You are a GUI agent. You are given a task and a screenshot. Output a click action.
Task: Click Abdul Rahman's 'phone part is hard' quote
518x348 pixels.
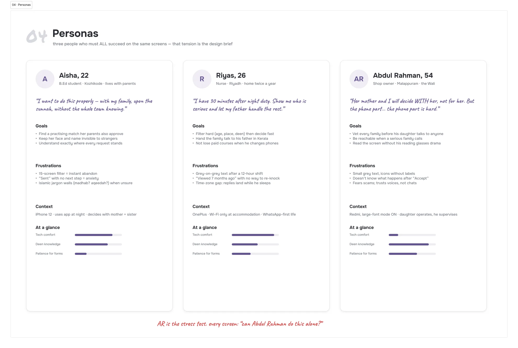tap(412, 105)
